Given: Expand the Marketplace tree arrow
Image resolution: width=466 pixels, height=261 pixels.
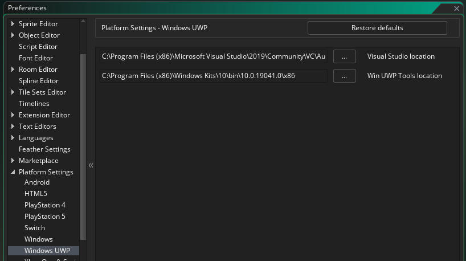Looking at the screenshot, I should [x=13, y=161].
